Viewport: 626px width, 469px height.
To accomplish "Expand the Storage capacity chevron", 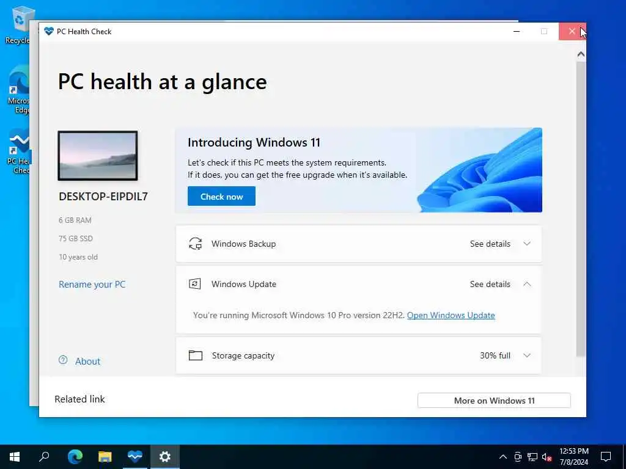I will point(527,355).
